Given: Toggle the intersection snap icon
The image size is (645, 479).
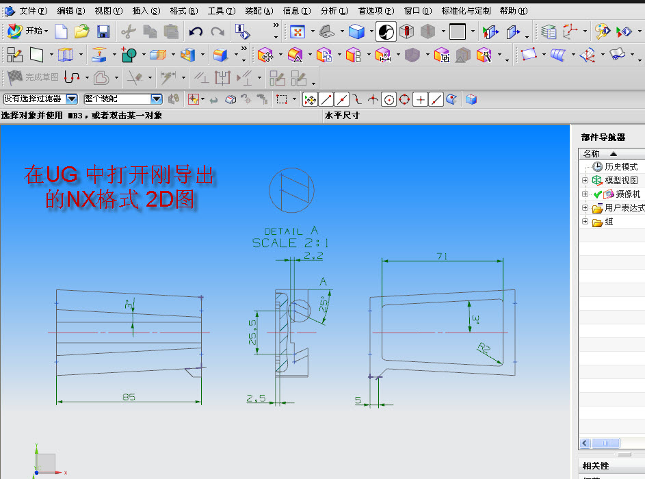Looking at the screenshot, I should pyautogui.click(x=373, y=99).
